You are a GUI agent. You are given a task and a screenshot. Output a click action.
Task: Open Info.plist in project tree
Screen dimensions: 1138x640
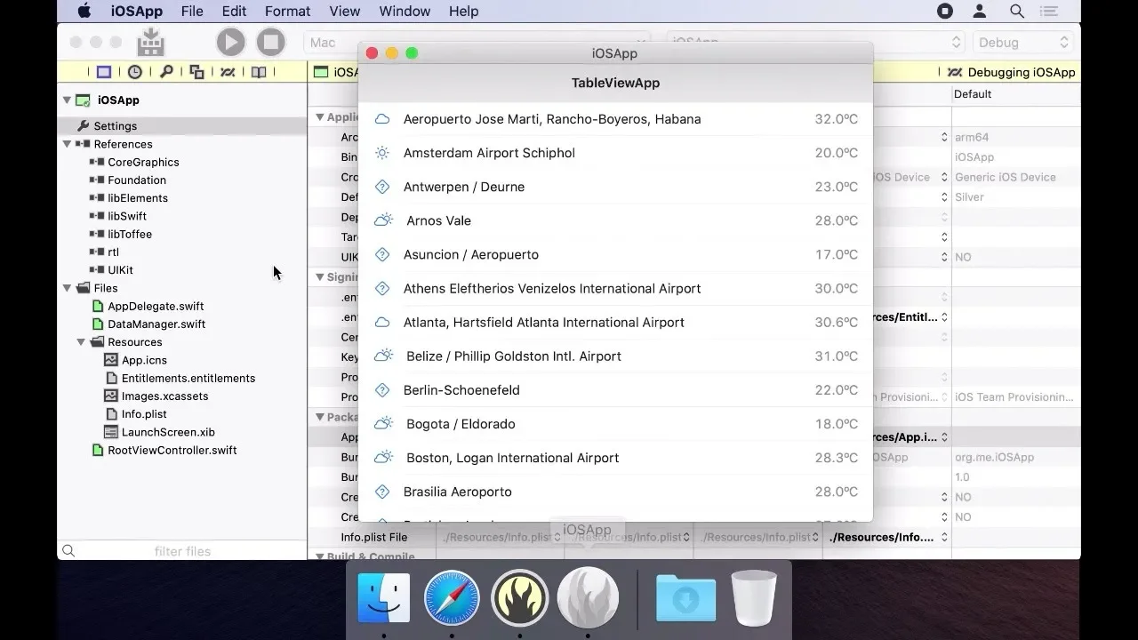(x=144, y=414)
